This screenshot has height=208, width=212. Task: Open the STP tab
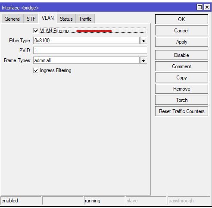click(31, 19)
